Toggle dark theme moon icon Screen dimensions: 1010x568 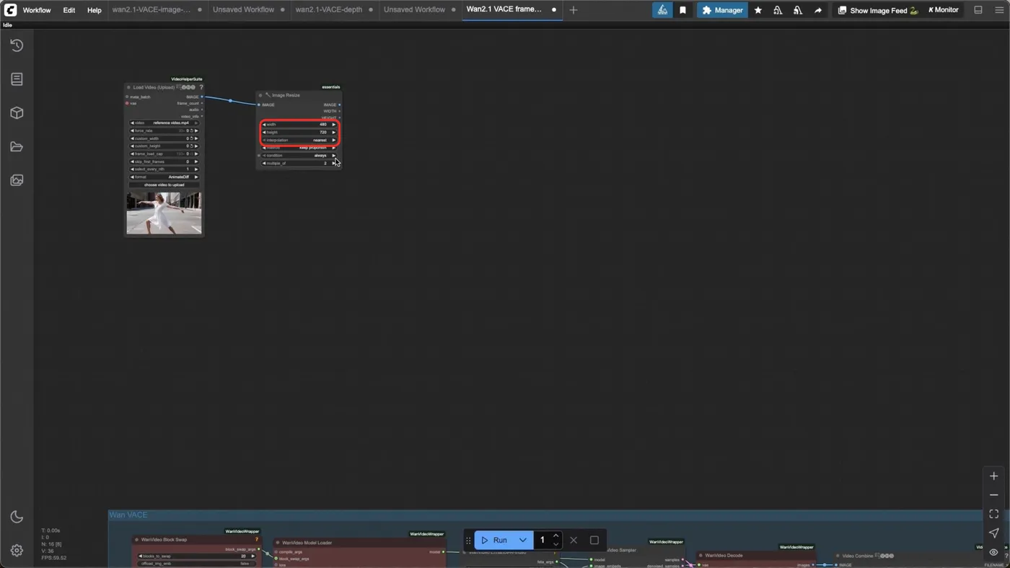coord(17,517)
